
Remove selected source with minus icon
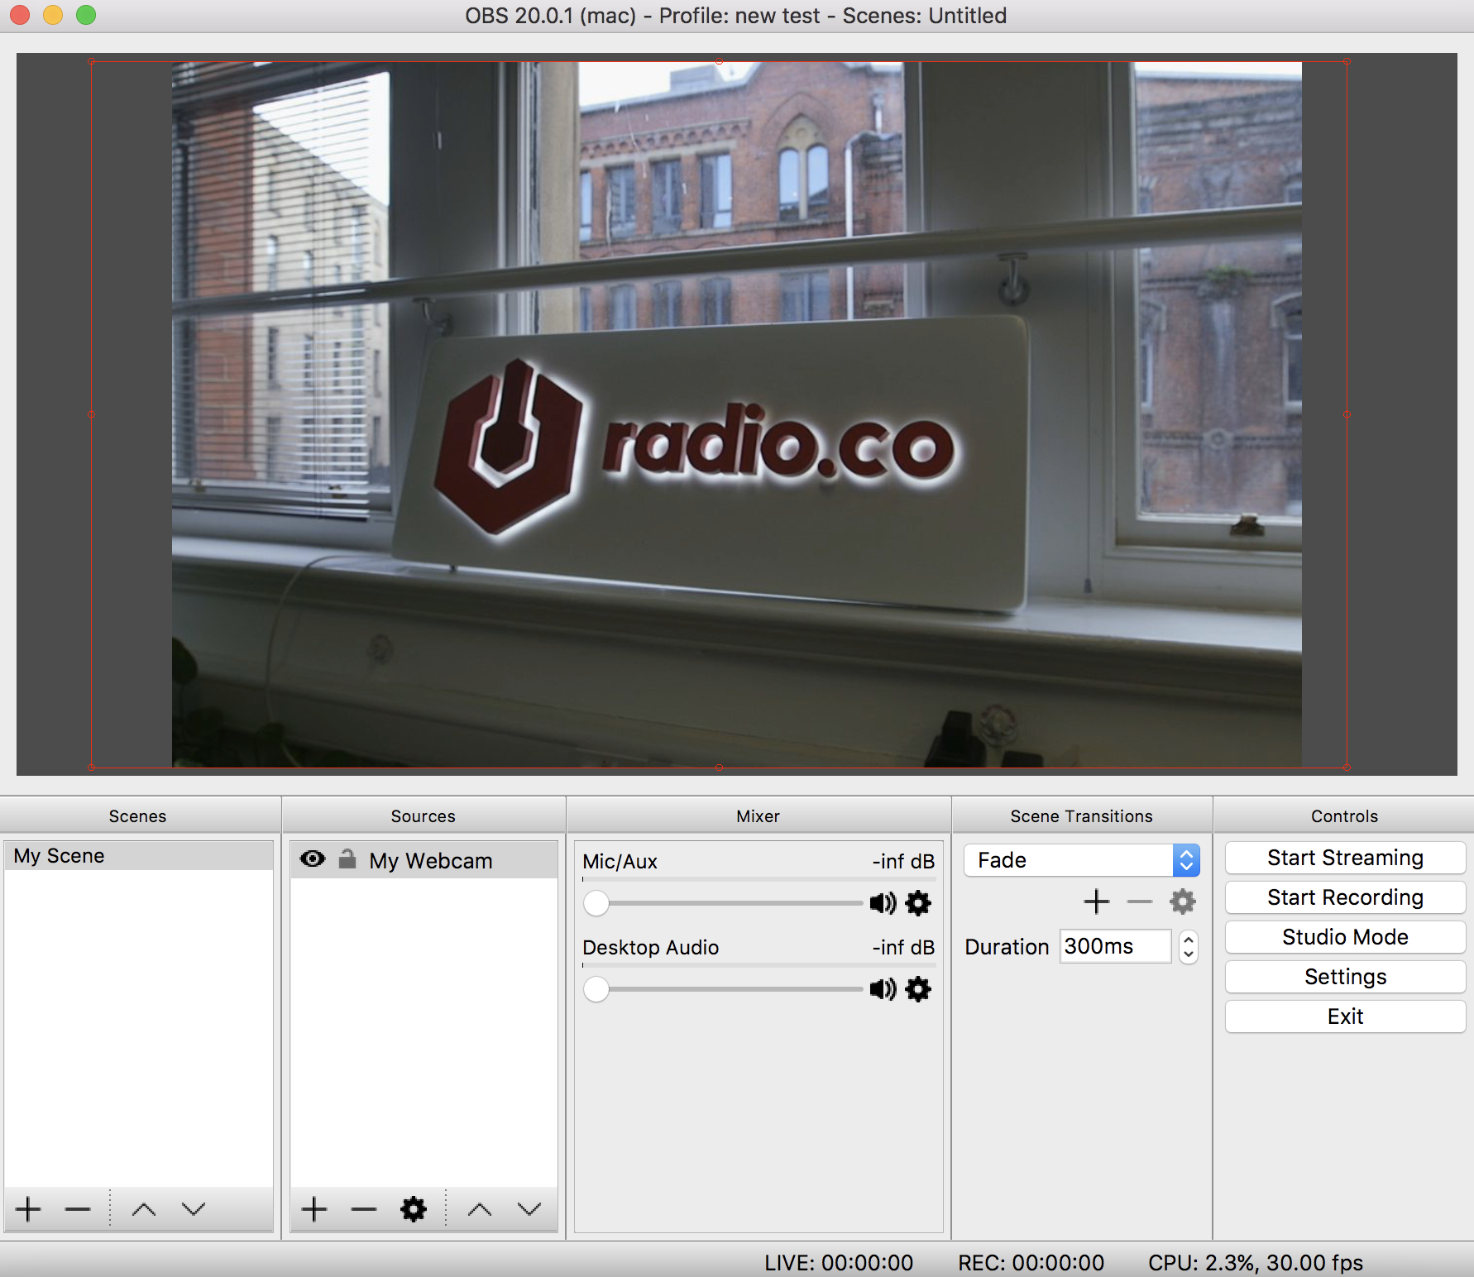coord(364,1209)
